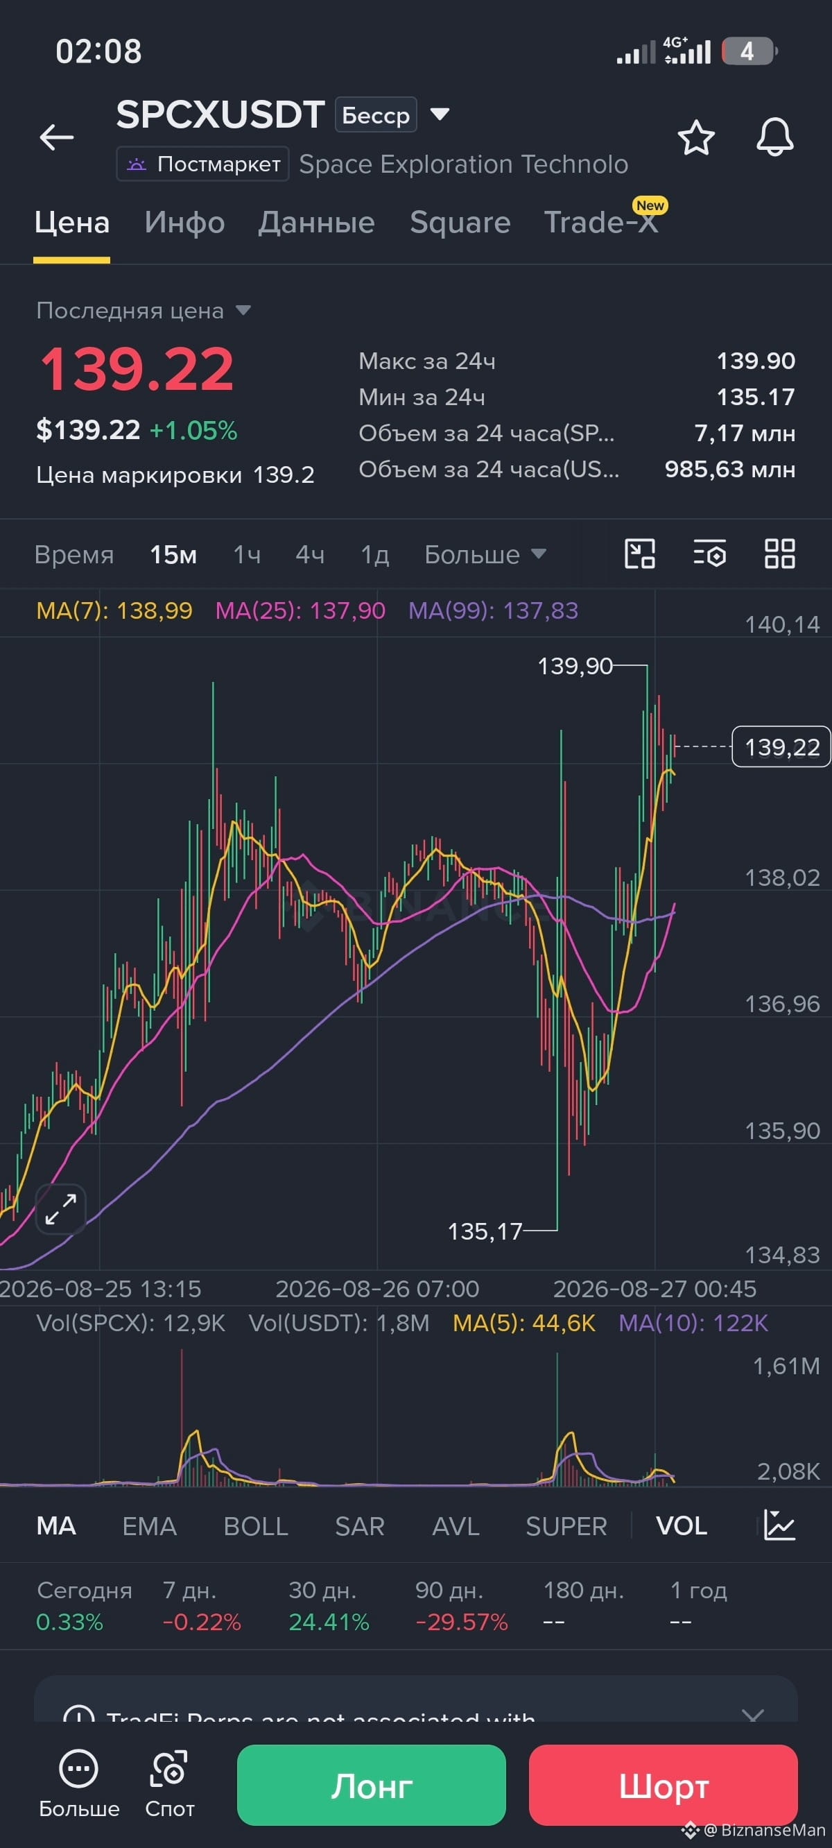The image size is (832, 1848).
Task: Open the Trade-X tab
Action: coord(600,223)
